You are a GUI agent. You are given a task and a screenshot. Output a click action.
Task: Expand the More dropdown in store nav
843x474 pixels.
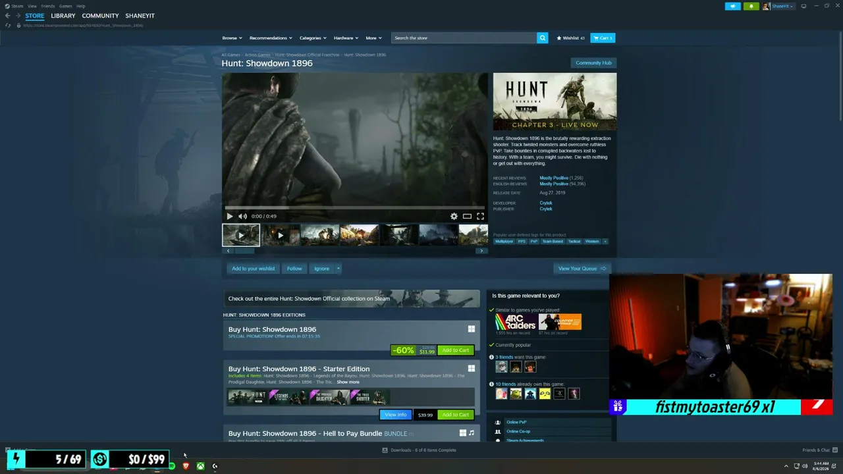coord(373,38)
